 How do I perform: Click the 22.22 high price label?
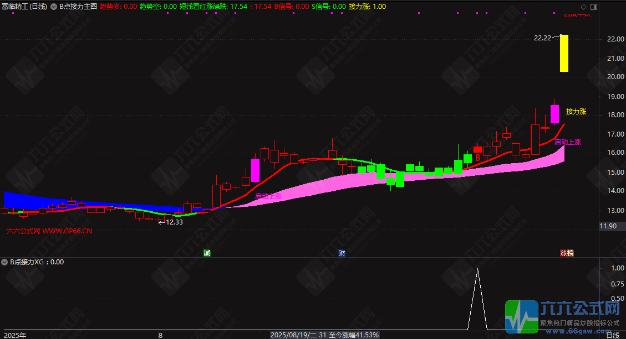pyautogui.click(x=542, y=38)
